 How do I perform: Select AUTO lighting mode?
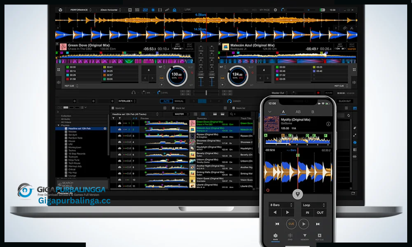(x=166, y=101)
